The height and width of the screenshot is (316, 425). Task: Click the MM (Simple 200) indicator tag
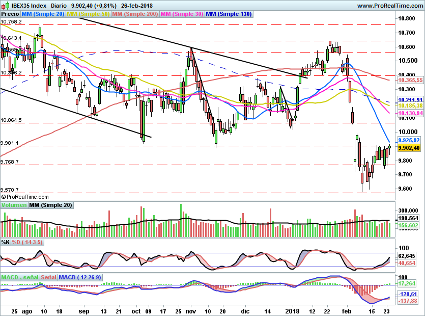(x=135, y=14)
